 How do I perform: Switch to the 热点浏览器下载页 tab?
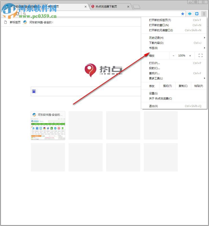click(110, 6)
